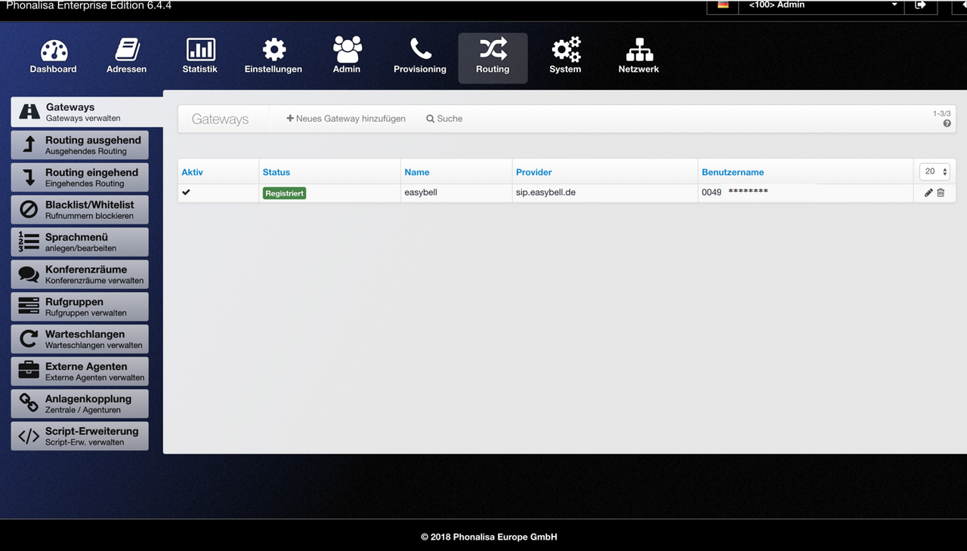Viewport: 967px width, 551px height.
Task: Open the rows-per-page selector showing 20
Action: 935,171
